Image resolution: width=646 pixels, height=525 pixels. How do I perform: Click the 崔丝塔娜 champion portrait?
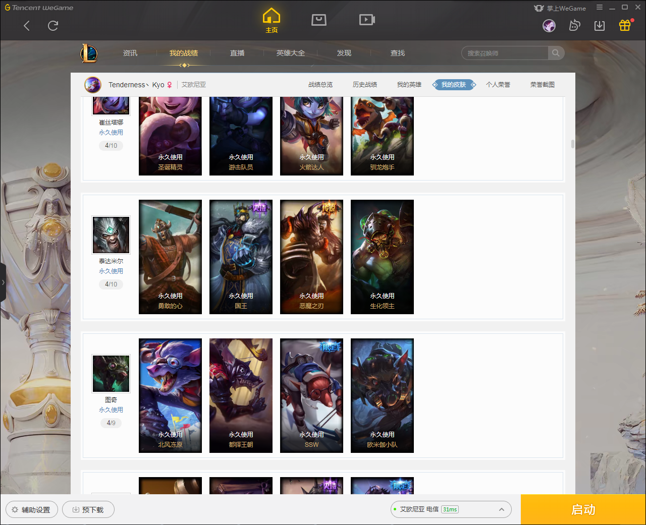click(111, 105)
